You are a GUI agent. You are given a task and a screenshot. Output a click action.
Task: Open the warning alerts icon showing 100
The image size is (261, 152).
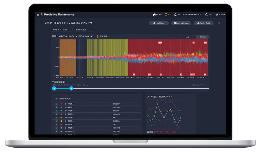click(x=166, y=15)
